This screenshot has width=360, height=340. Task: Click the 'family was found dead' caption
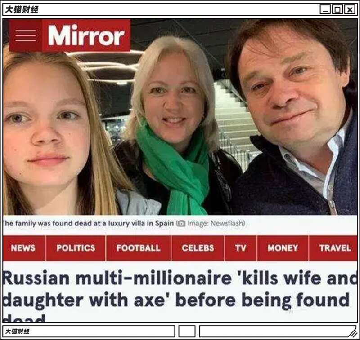click(88, 223)
